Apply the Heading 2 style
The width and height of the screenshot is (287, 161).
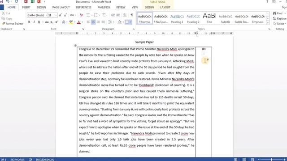pyautogui.click(x=193, y=18)
